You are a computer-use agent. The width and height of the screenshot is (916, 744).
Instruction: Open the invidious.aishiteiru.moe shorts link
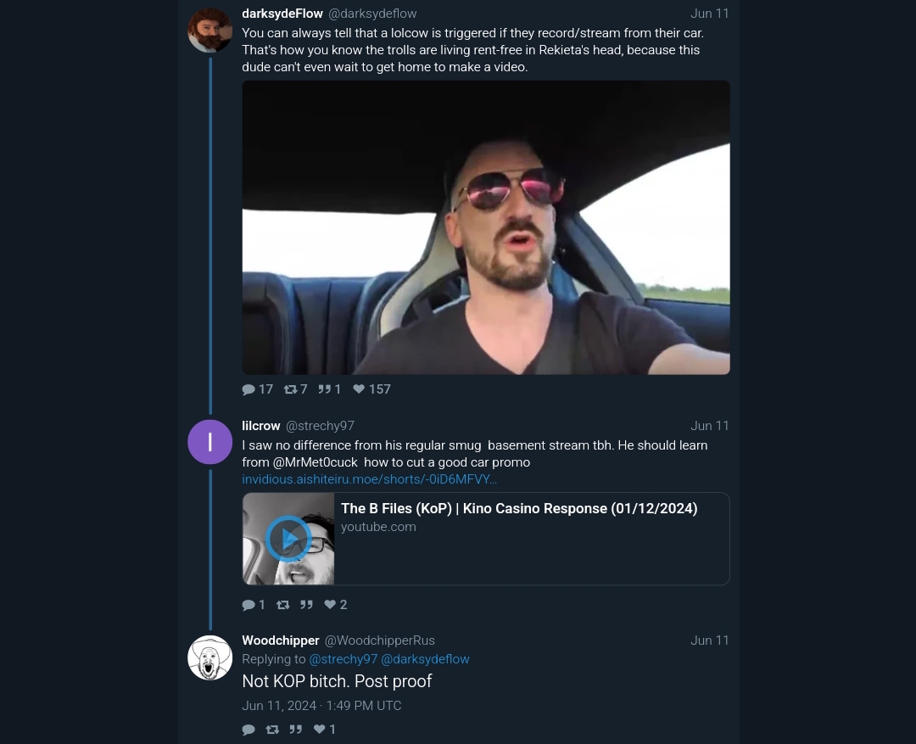click(x=369, y=479)
